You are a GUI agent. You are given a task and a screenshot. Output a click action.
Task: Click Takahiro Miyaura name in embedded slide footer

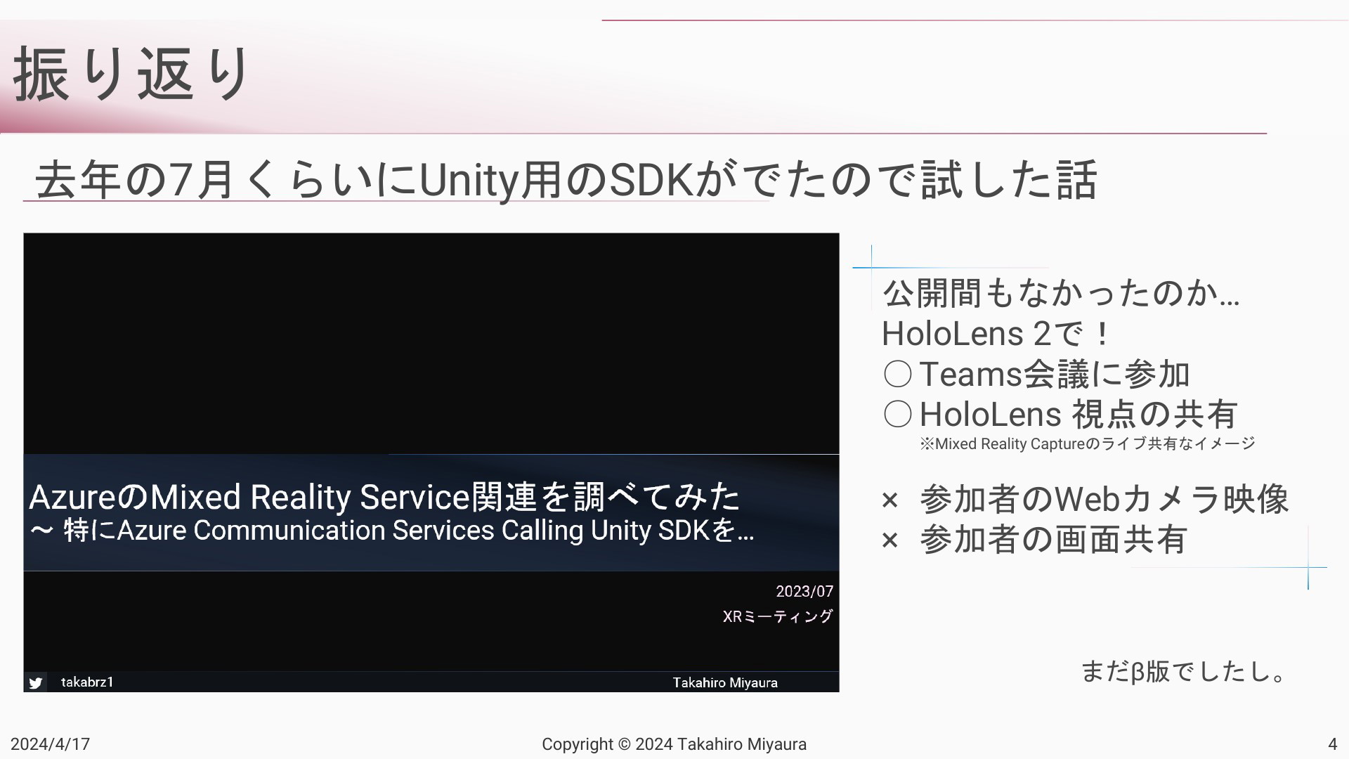(725, 683)
